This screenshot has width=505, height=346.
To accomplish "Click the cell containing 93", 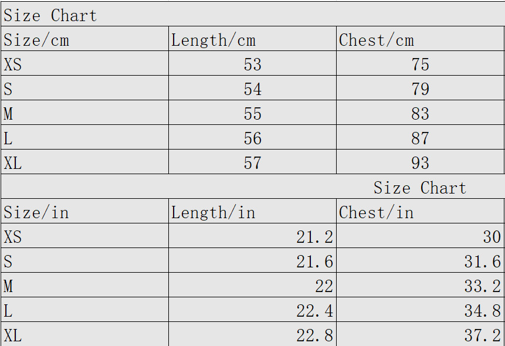I will tap(420, 163).
